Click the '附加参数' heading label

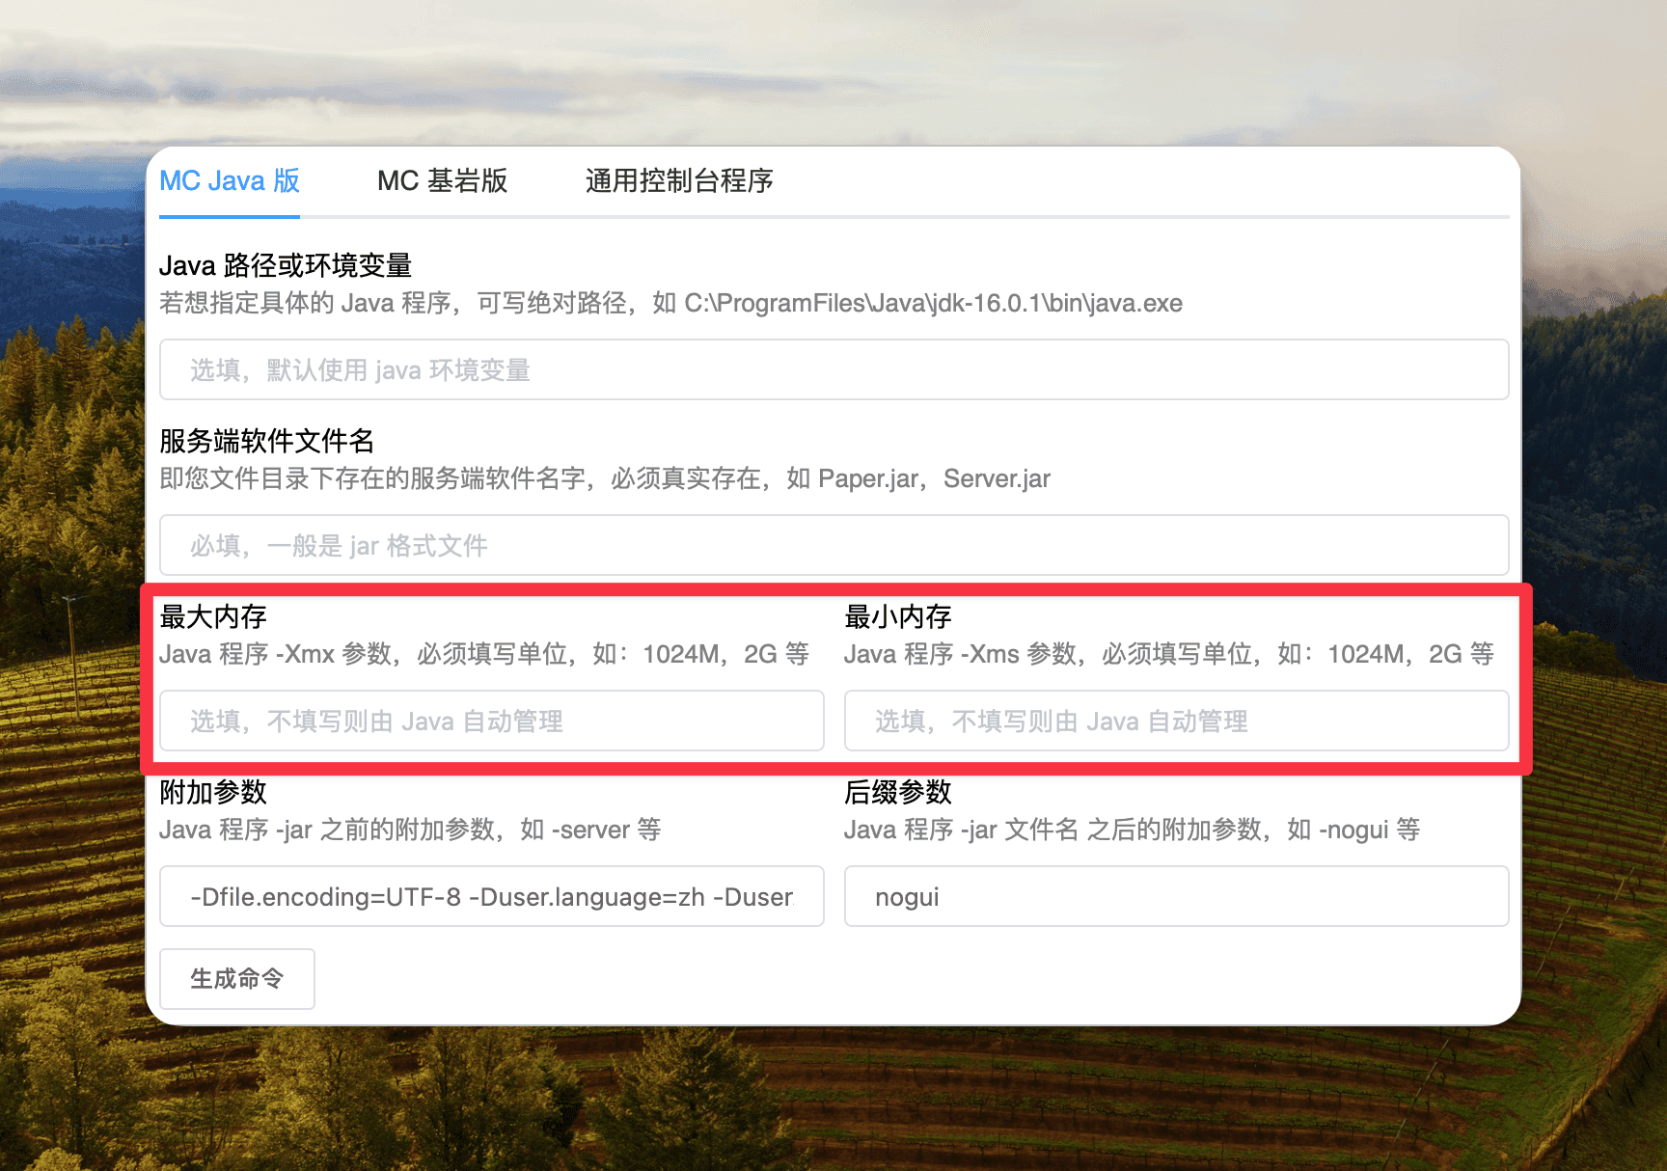coord(213,792)
